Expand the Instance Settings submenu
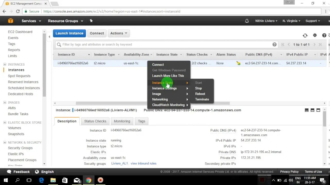 tap(164, 88)
